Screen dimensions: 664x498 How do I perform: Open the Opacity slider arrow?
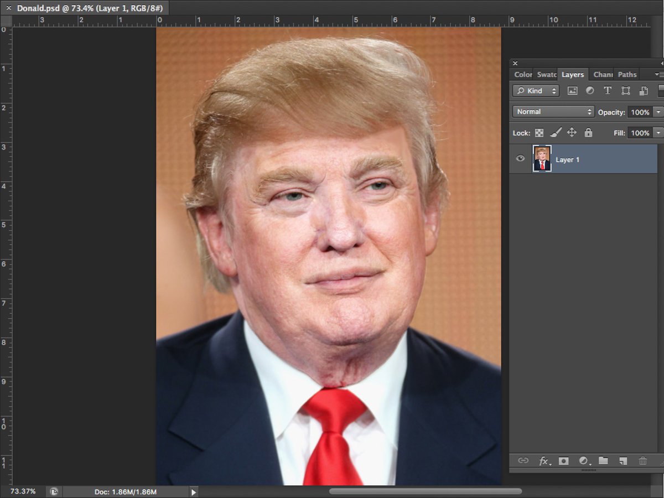coord(658,112)
